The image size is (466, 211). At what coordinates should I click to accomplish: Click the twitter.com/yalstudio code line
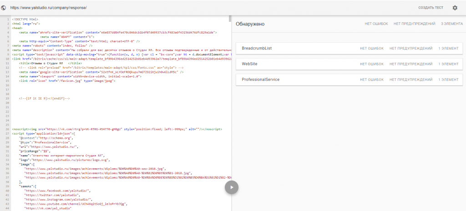[52, 195]
